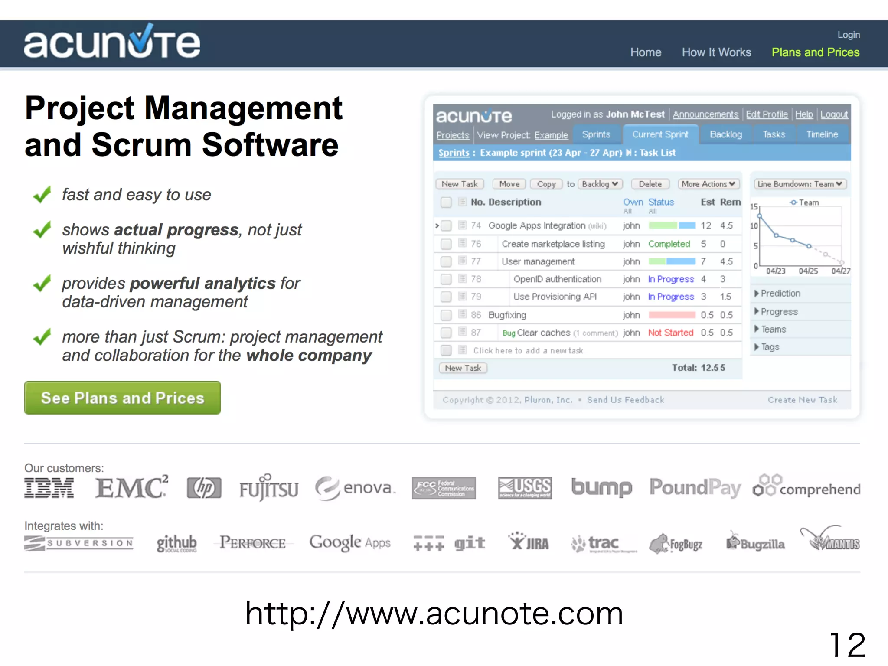888x666 pixels.
Task: Click the See Plans and Prices button
Action: click(x=122, y=398)
